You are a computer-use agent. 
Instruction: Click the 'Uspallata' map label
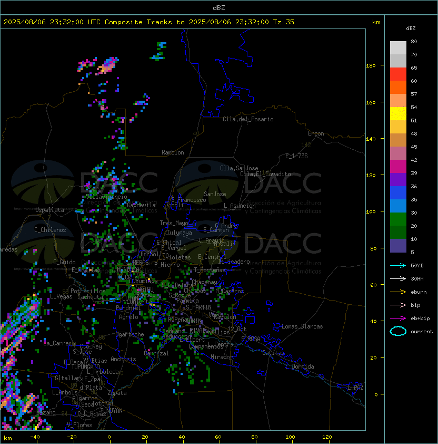tap(49, 210)
